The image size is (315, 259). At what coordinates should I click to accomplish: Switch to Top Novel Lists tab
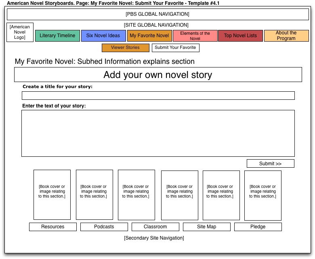pyautogui.click(x=240, y=36)
